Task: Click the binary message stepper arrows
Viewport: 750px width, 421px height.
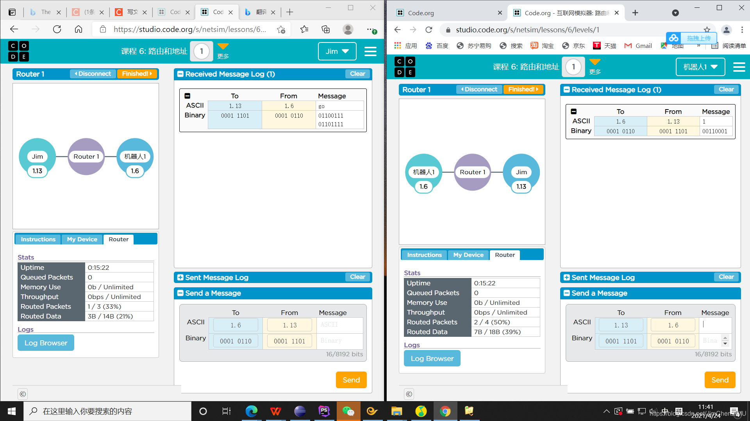Action: pos(725,341)
